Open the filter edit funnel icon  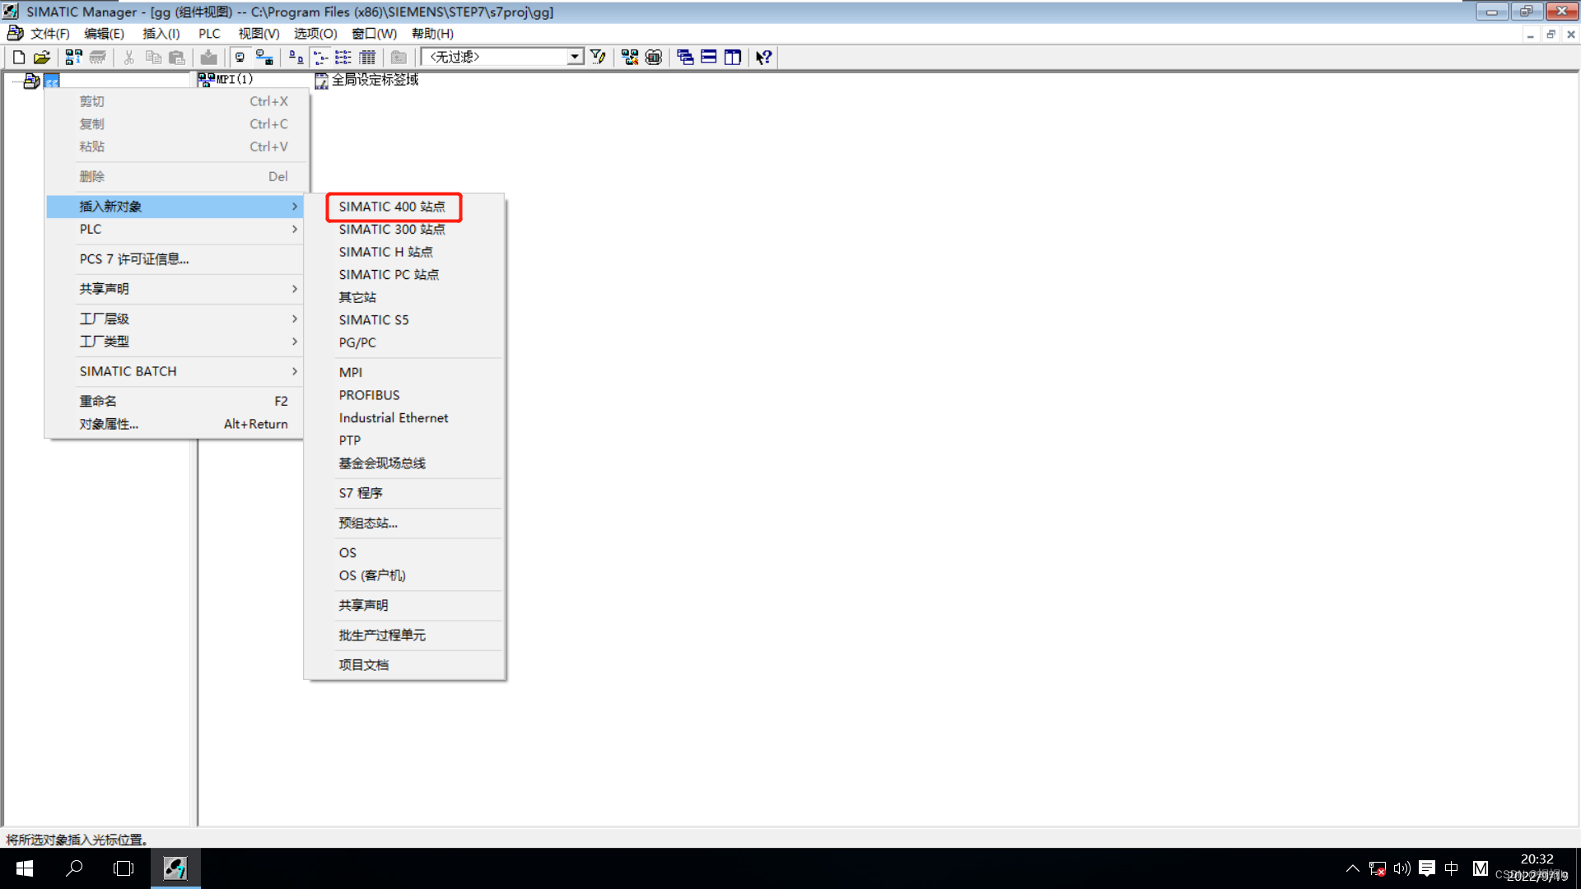point(599,57)
